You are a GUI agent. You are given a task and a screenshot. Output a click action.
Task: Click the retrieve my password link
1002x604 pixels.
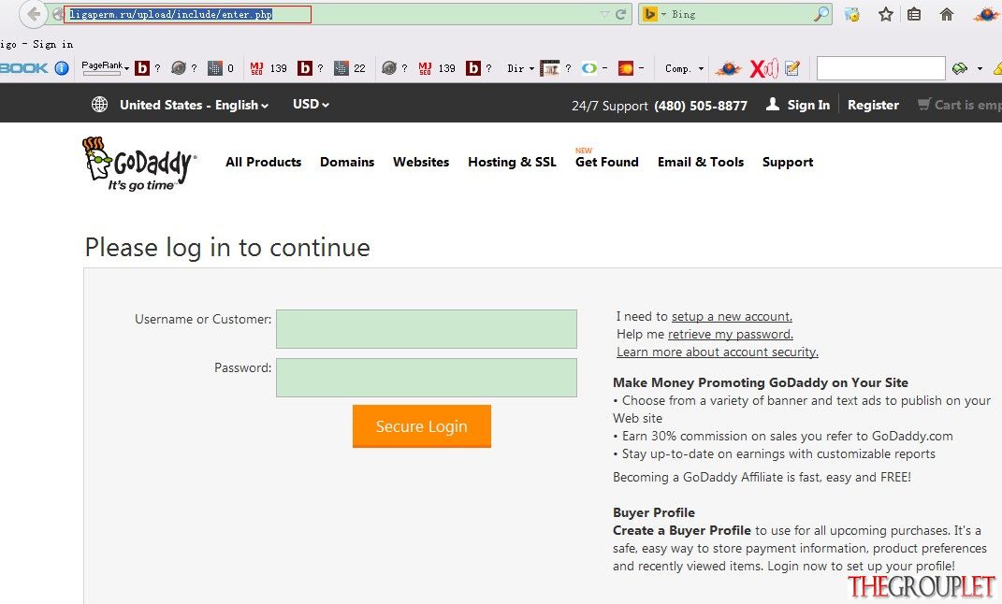(x=731, y=335)
